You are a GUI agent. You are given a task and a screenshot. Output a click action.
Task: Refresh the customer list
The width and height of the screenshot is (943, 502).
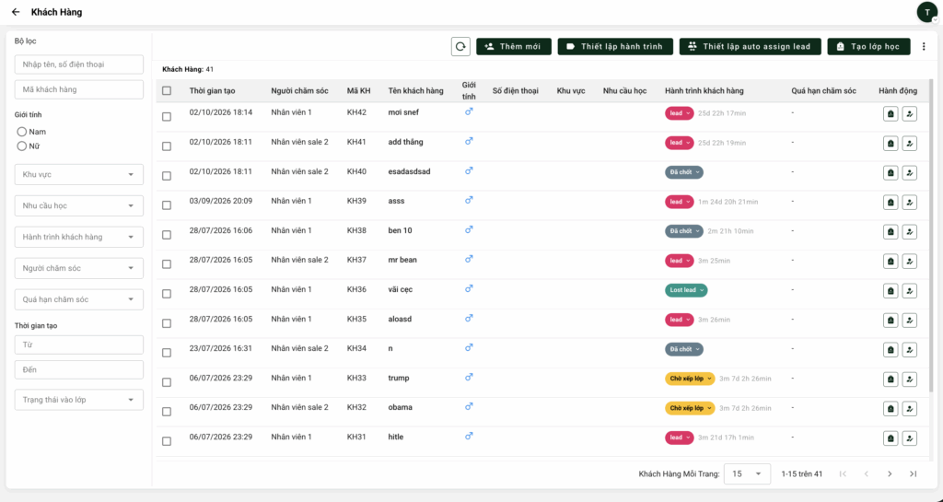click(x=460, y=46)
